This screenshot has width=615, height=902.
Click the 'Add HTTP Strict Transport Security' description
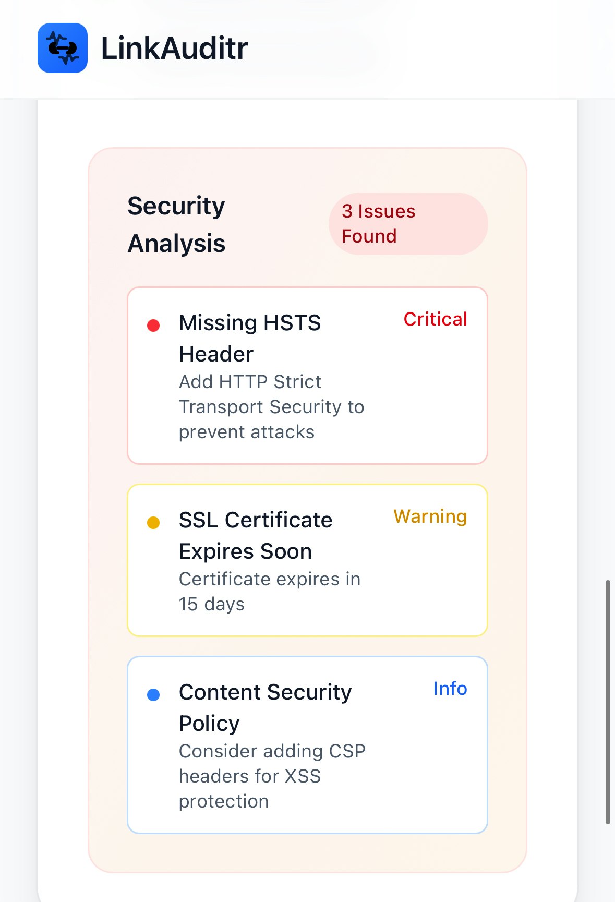(271, 407)
